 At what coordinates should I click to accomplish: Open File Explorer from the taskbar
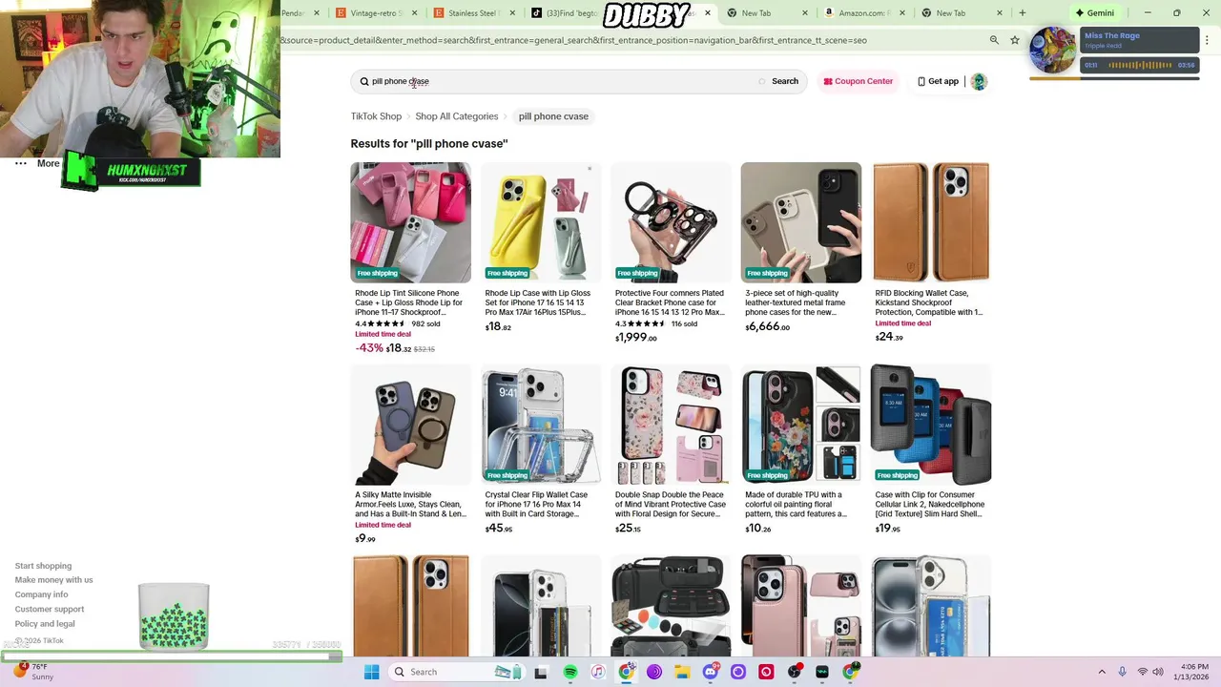click(x=682, y=672)
